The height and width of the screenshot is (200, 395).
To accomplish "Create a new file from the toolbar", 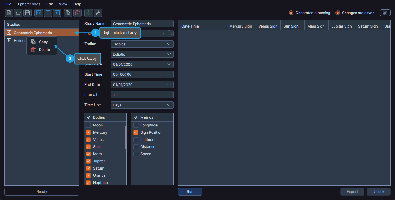I will 9,13.
